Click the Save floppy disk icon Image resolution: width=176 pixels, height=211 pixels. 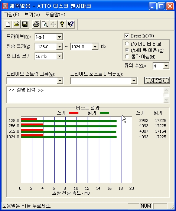[25, 24]
